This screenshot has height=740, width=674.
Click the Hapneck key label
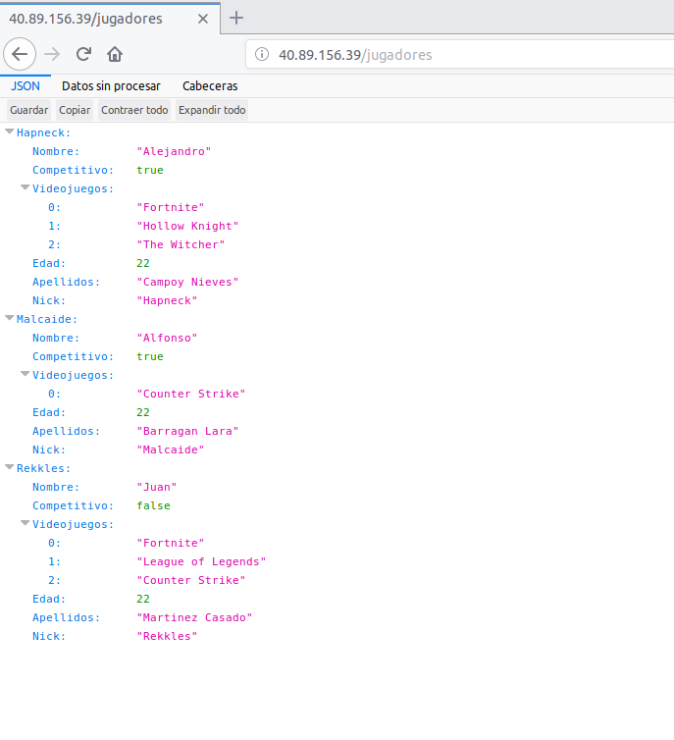[43, 132]
